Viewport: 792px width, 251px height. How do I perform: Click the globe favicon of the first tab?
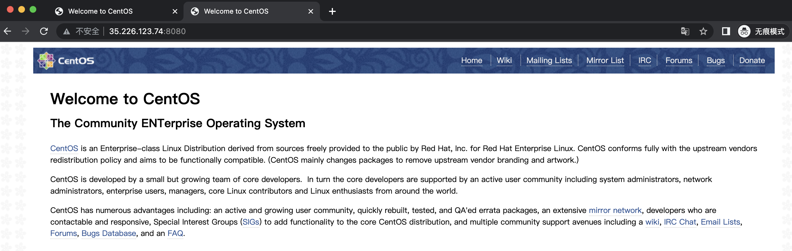(x=59, y=11)
